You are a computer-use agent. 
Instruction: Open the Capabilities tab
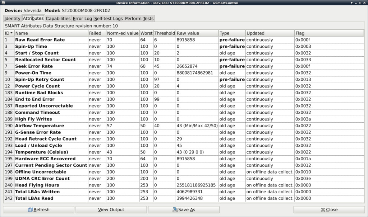tap(58, 18)
